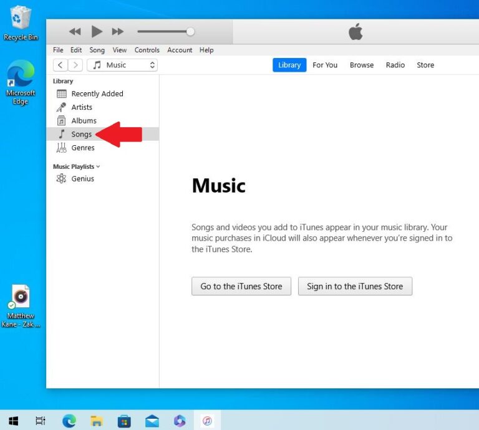The width and height of the screenshot is (479, 430).
Task: Switch to the Browse tab
Action: [x=362, y=65]
